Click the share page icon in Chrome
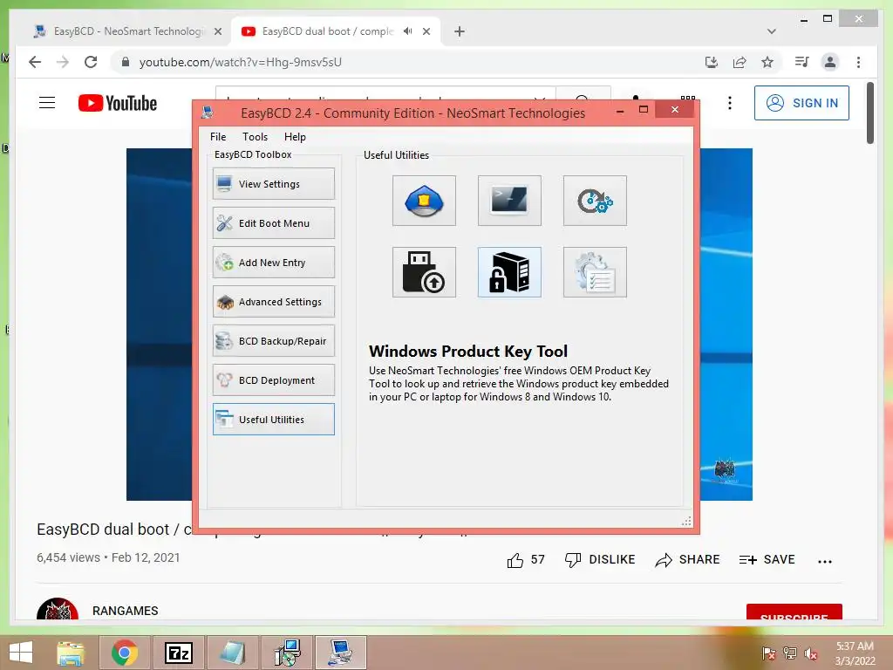The height and width of the screenshot is (670, 893). click(x=740, y=62)
